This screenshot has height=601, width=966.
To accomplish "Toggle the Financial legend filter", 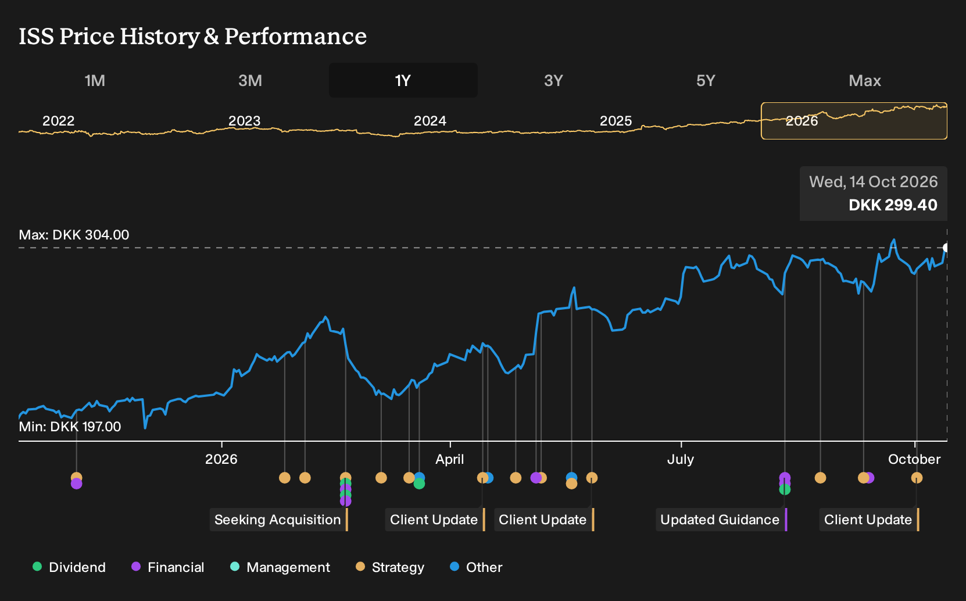I will point(167,567).
